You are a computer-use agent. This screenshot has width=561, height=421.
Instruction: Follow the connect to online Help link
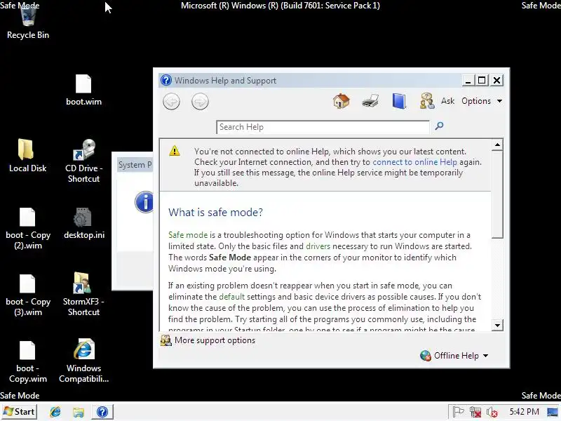(414, 162)
